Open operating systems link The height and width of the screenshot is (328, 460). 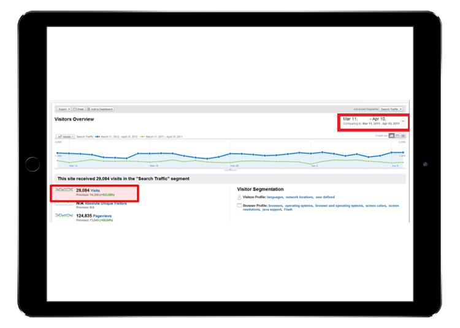(299, 206)
